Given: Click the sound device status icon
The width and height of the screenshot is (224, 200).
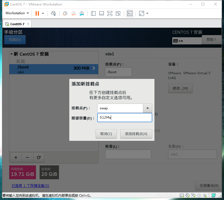Looking at the screenshot, I should tap(205, 195).
